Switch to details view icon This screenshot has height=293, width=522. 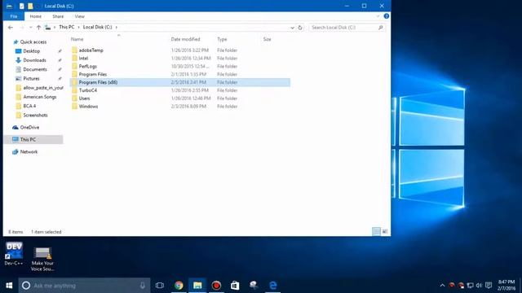[376, 231]
